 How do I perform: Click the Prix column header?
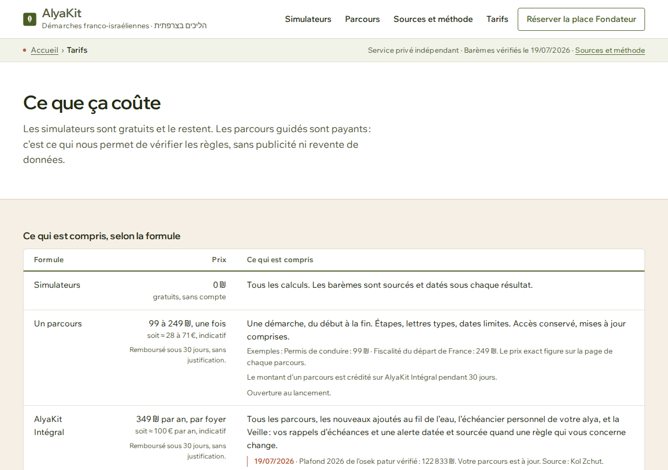point(219,260)
